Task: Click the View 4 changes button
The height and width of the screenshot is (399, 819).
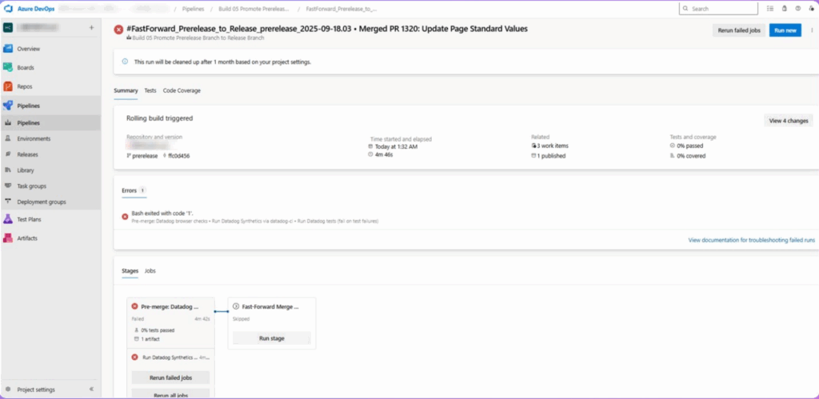Action: [788, 121]
